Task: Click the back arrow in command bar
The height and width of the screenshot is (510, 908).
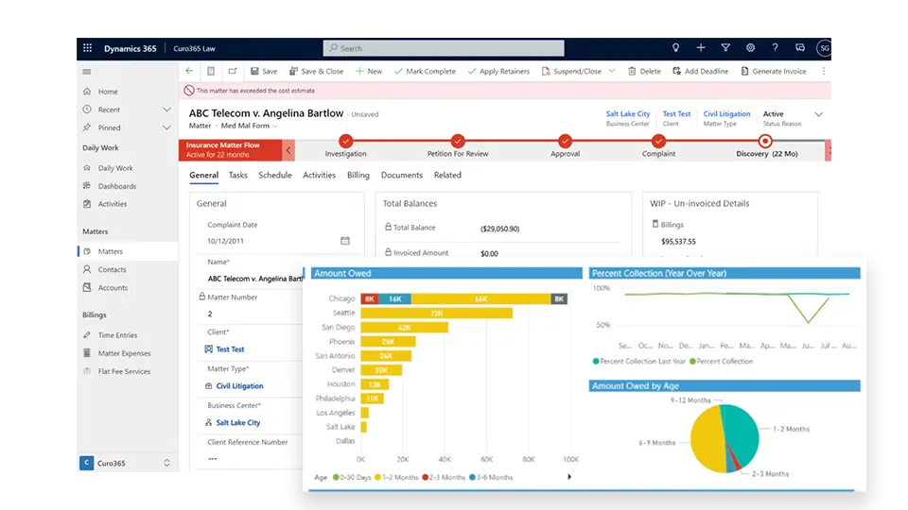Action: [x=189, y=71]
